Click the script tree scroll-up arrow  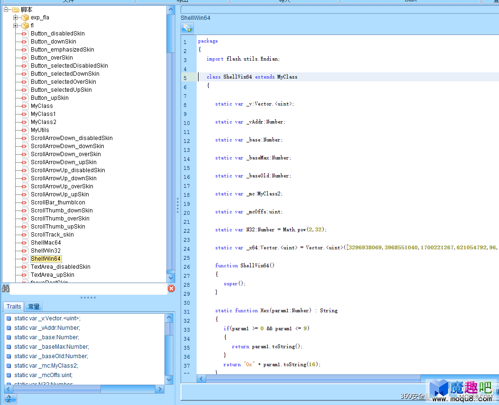tap(171, 9)
